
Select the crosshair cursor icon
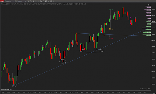click(38, 1)
